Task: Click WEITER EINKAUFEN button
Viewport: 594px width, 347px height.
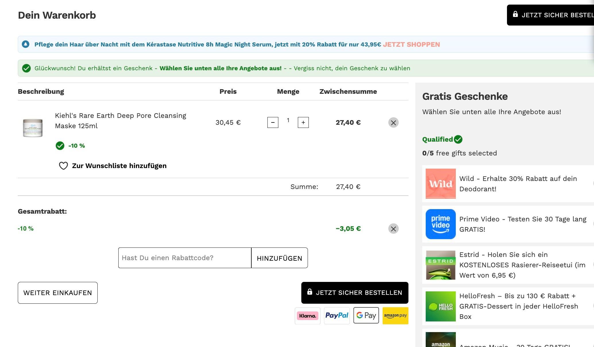Action: 58,293
